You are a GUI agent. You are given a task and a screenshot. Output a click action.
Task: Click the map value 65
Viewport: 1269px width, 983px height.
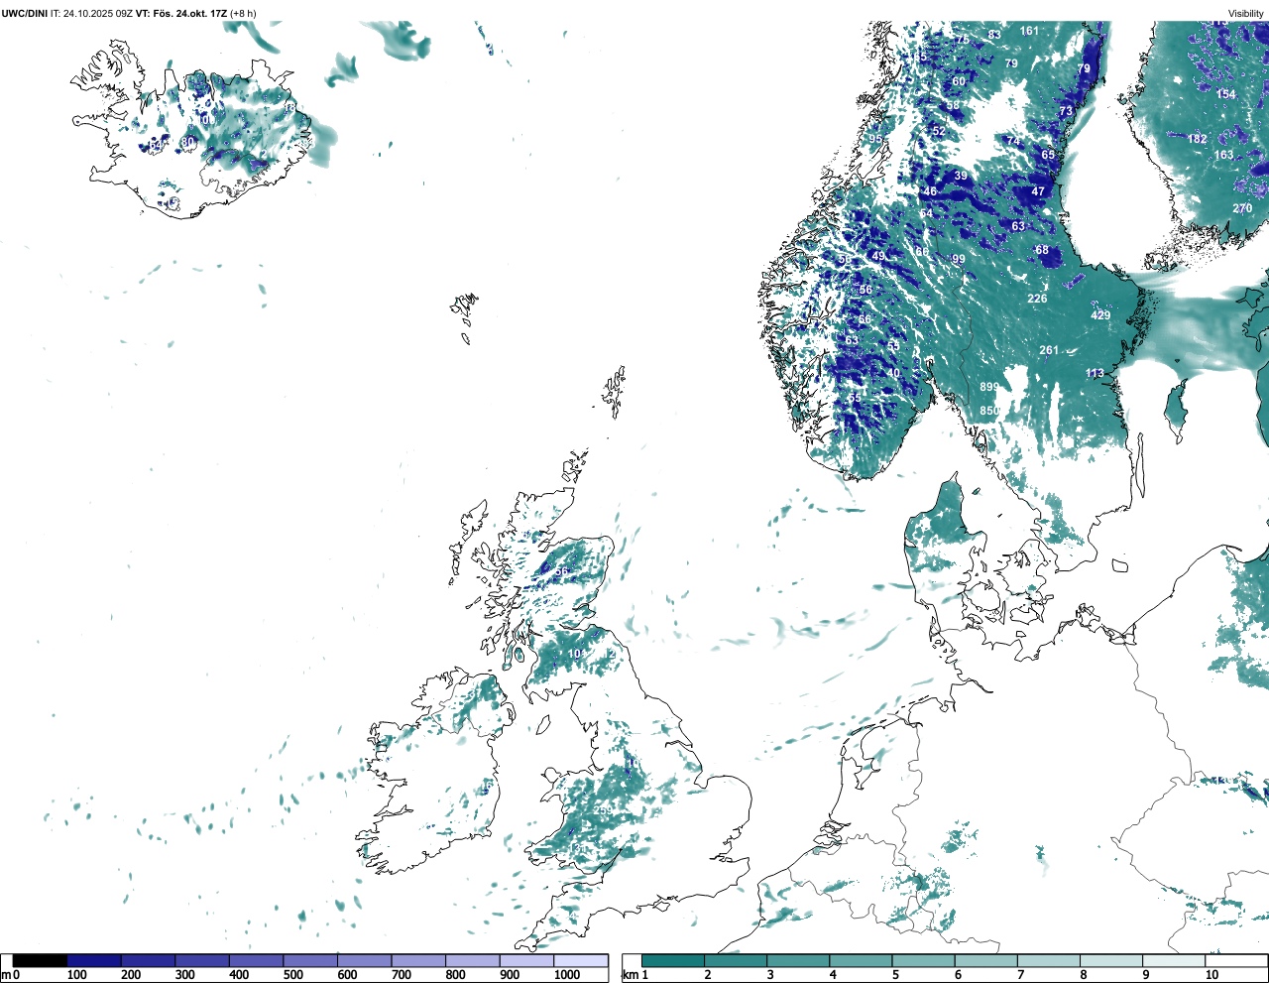(x=1048, y=156)
